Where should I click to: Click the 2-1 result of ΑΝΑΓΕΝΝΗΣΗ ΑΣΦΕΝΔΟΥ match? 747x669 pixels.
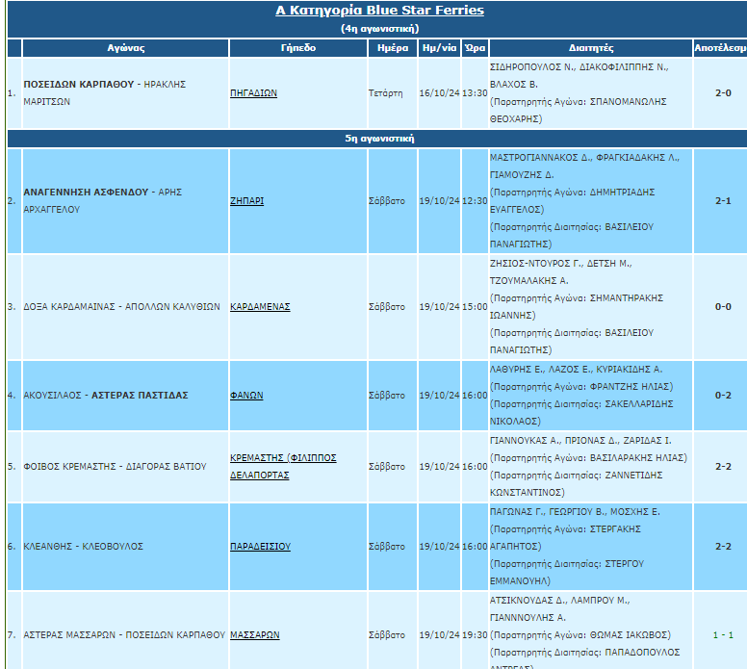tap(723, 200)
